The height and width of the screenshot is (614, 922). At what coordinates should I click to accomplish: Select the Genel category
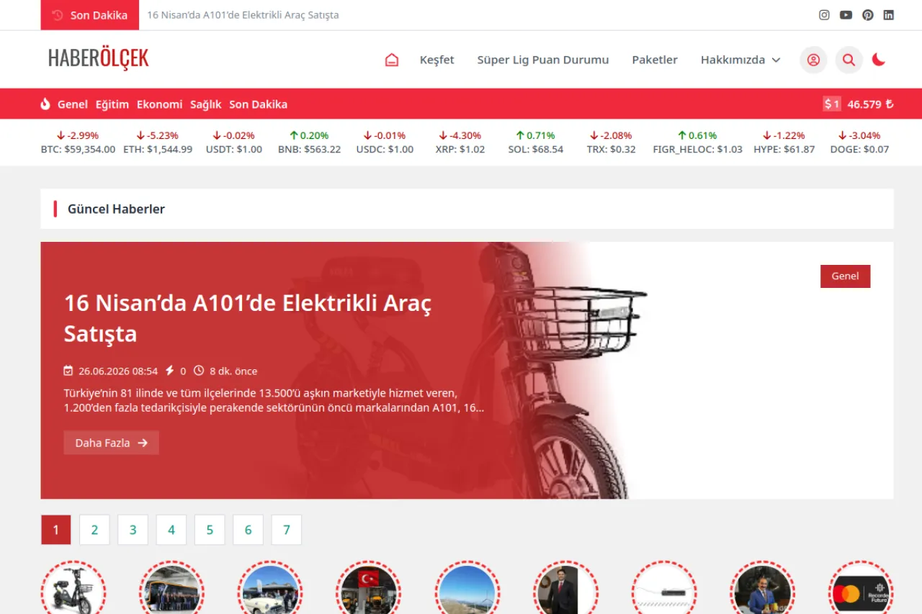73,104
